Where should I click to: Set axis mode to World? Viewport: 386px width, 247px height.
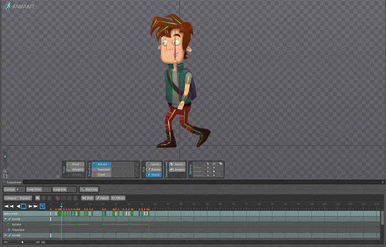[153, 175]
